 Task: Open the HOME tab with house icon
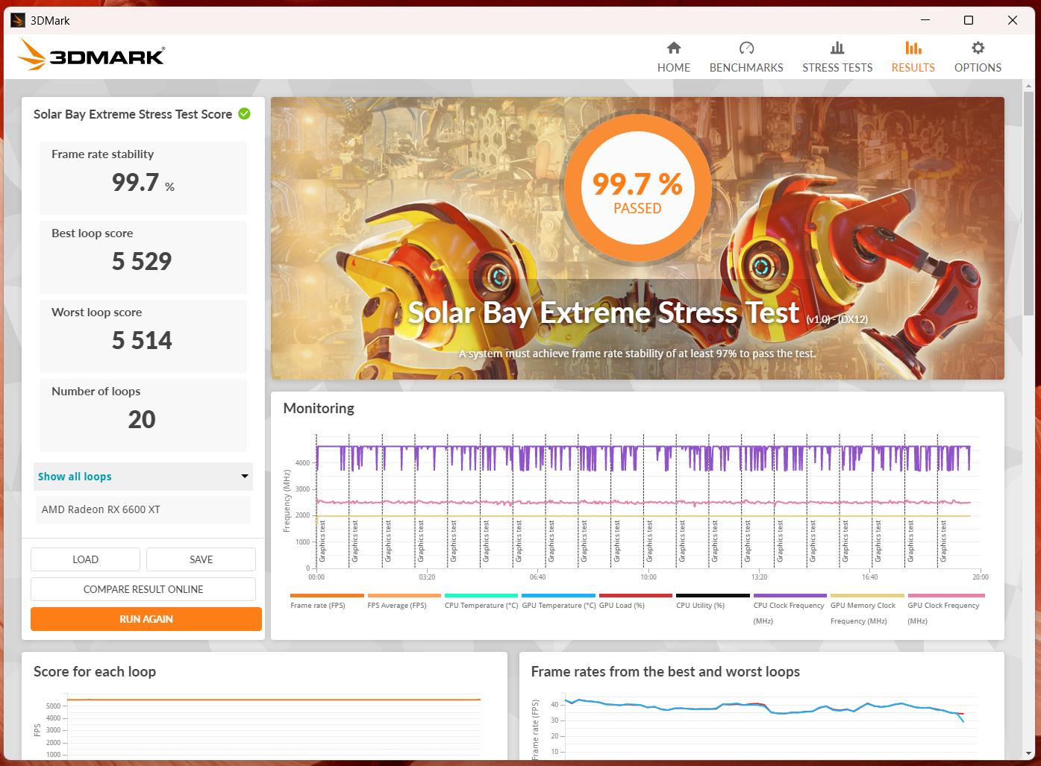point(673,57)
